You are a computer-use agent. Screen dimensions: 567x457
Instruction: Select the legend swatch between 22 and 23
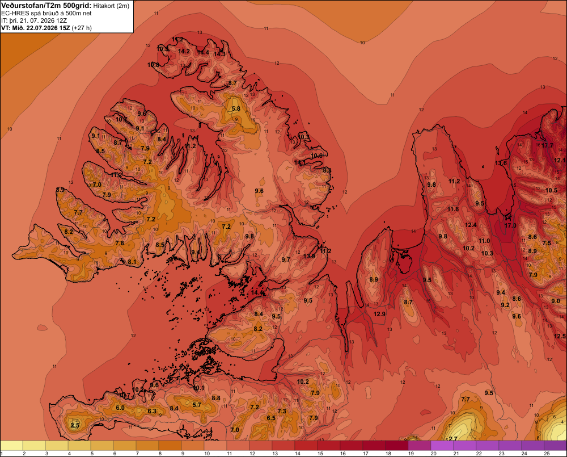click(488, 445)
